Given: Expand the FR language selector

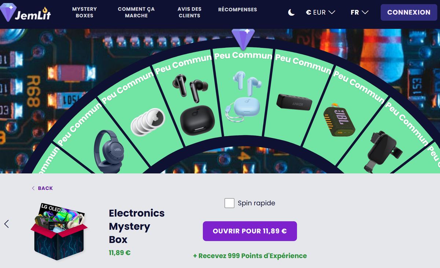Looking at the screenshot, I should [359, 12].
